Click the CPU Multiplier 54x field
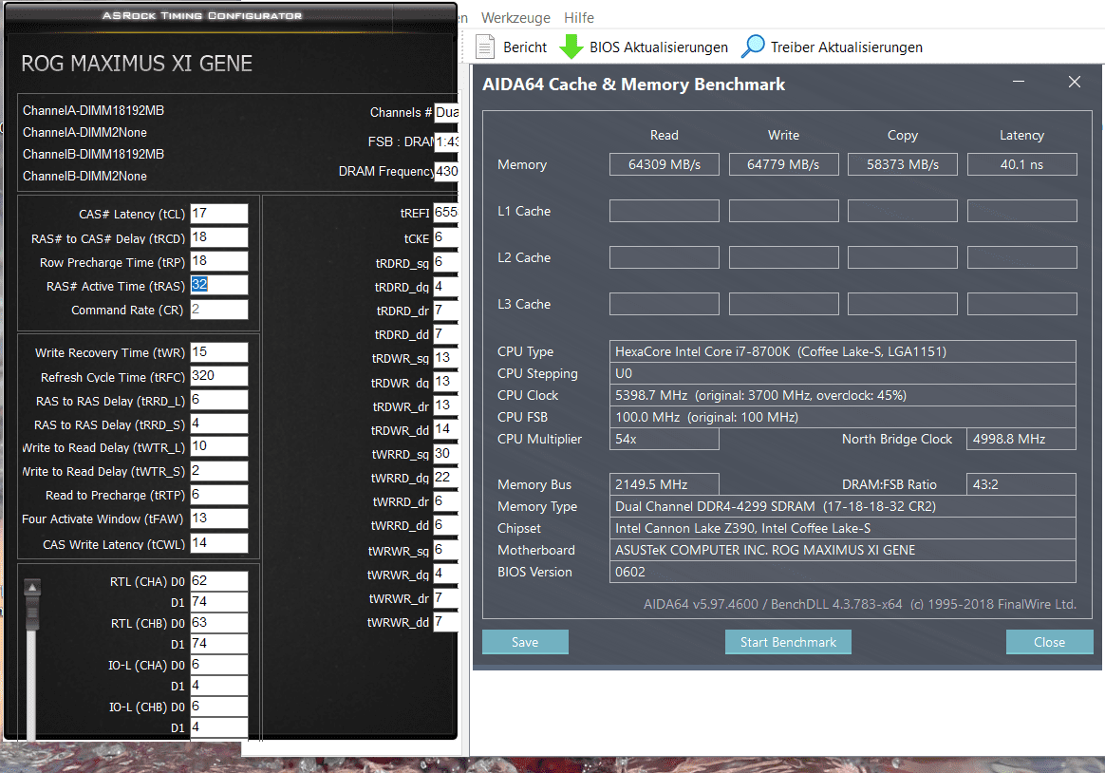 point(664,439)
